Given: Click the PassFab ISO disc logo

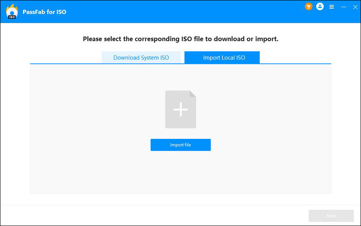Looking at the screenshot, I should click(x=12, y=12).
